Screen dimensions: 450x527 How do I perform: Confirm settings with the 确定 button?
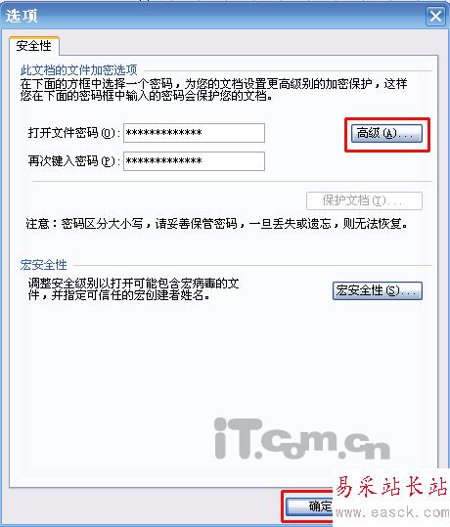(x=309, y=506)
